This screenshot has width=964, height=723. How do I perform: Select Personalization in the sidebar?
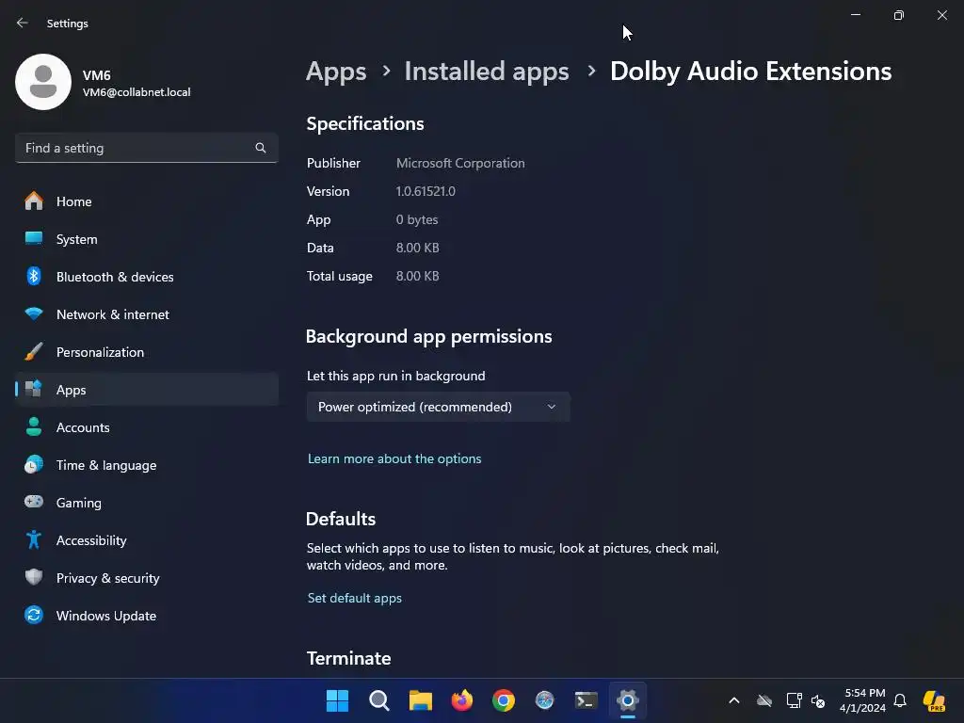click(146, 352)
